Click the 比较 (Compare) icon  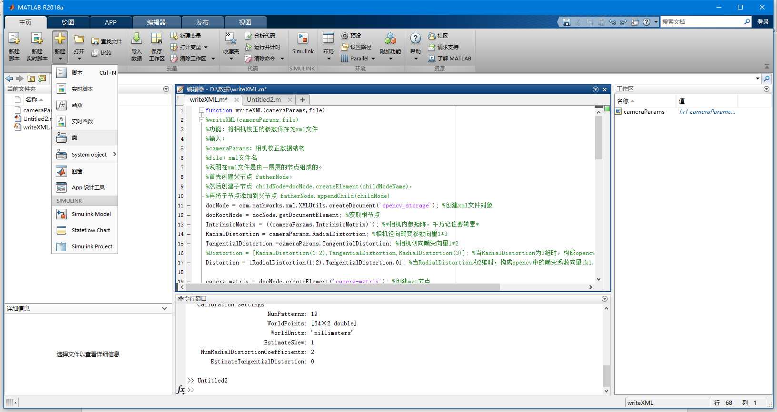95,53
